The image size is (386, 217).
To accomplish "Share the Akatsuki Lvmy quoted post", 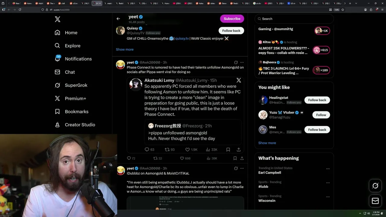I will coord(239,149).
